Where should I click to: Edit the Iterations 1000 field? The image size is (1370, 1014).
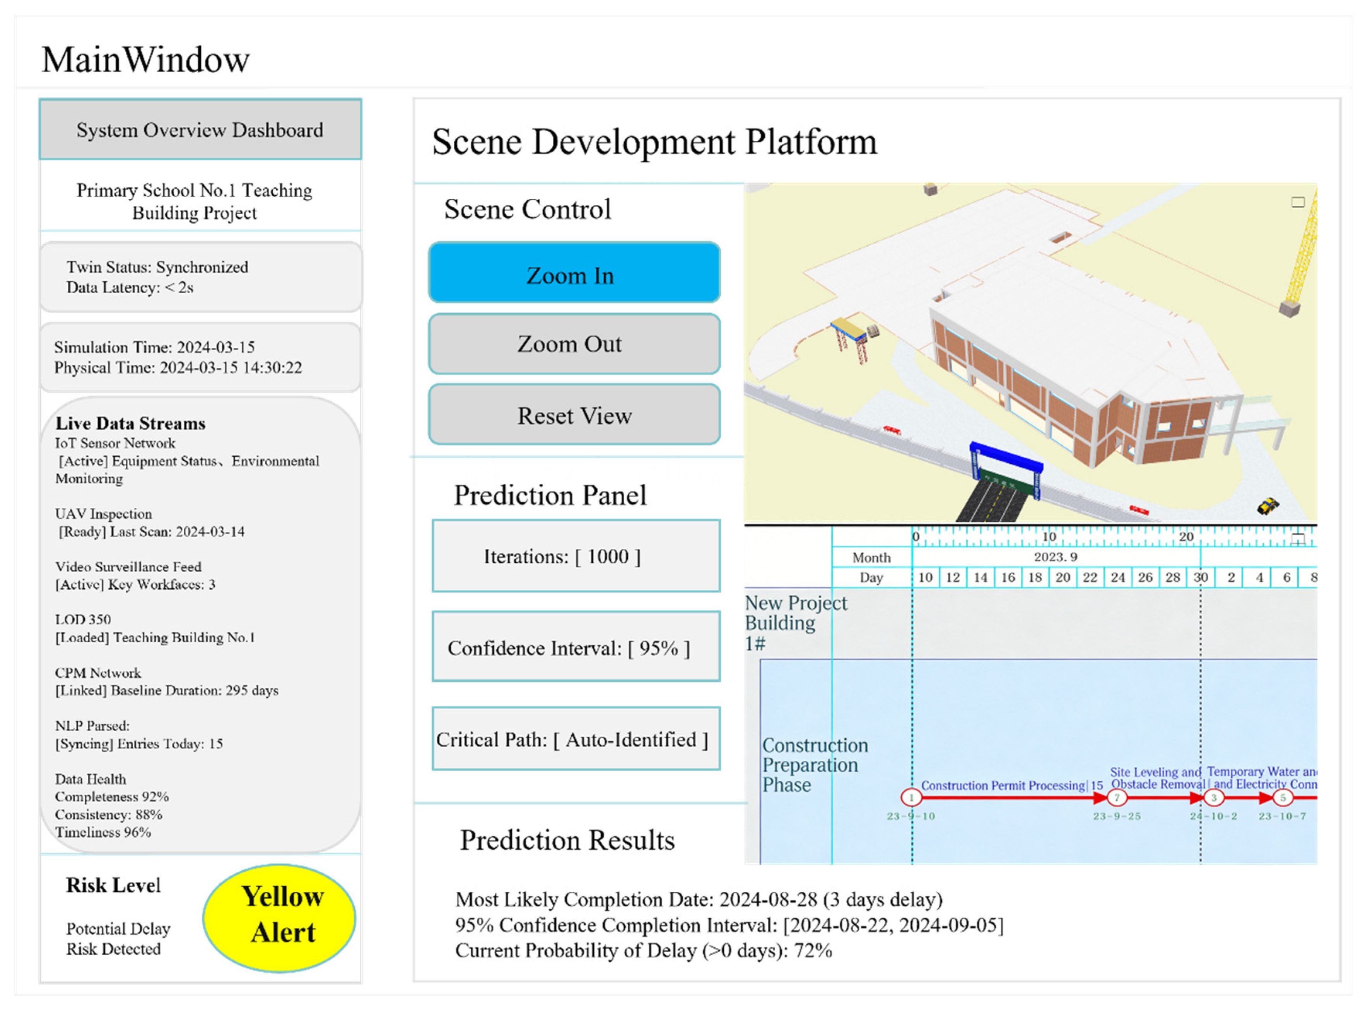pos(576,556)
